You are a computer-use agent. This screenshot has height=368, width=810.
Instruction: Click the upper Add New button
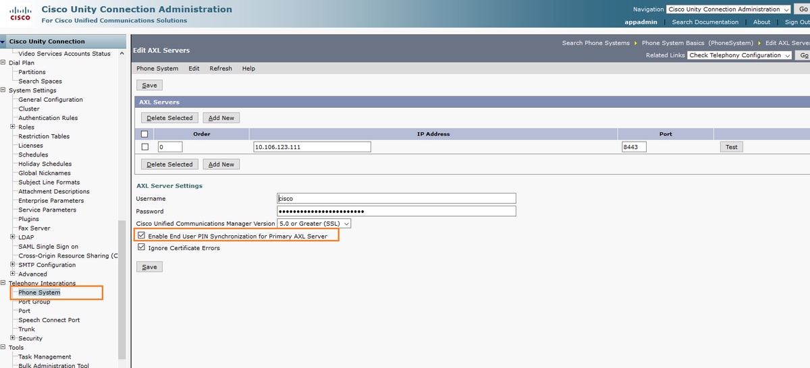221,118
